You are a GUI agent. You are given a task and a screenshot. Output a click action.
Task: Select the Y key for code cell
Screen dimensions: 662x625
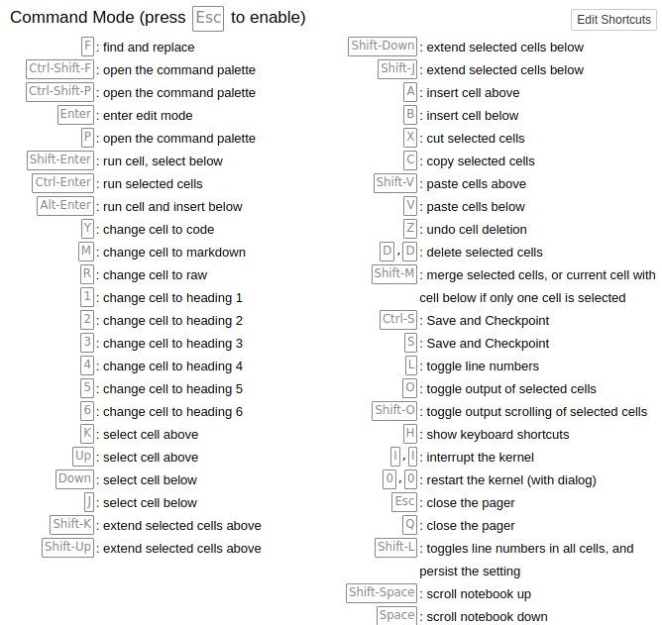pyautogui.click(x=87, y=229)
